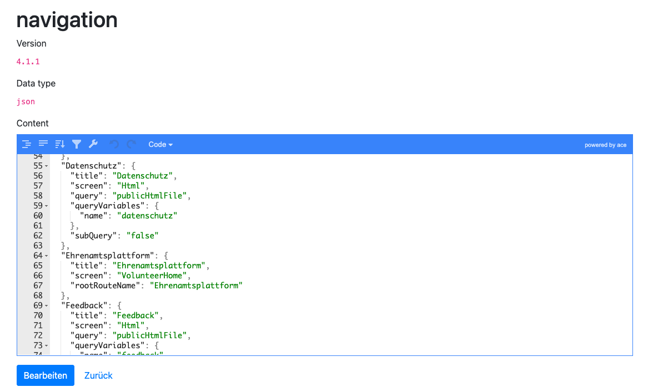Place cursor on "VolunteerHome" value

tap(143, 276)
